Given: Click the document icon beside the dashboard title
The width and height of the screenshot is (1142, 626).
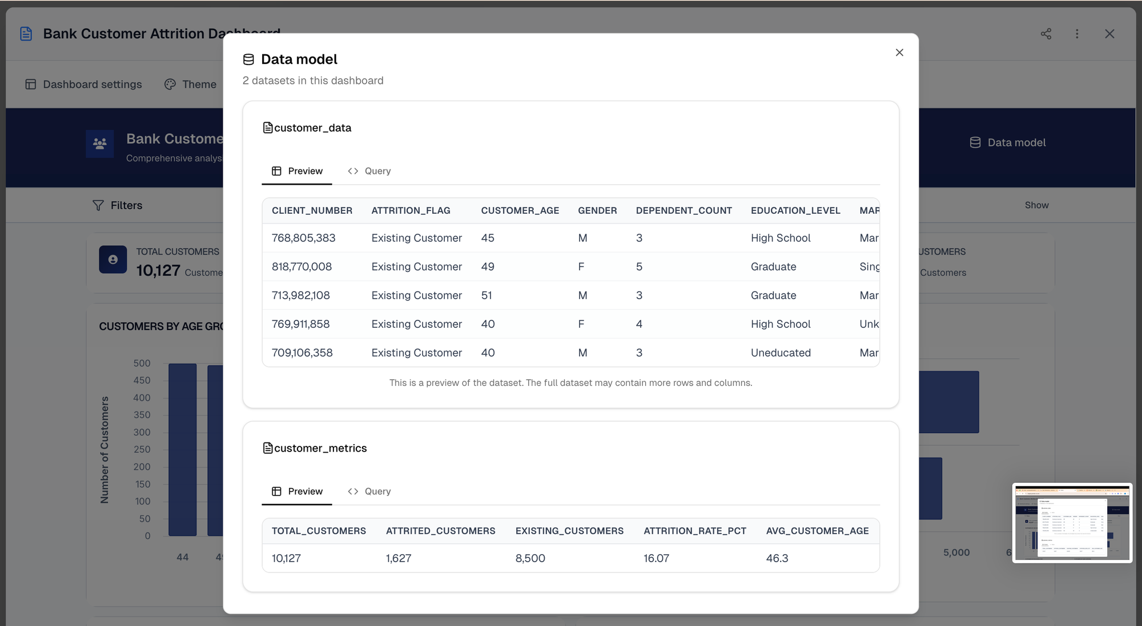Looking at the screenshot, I should (x=26, y=34).
